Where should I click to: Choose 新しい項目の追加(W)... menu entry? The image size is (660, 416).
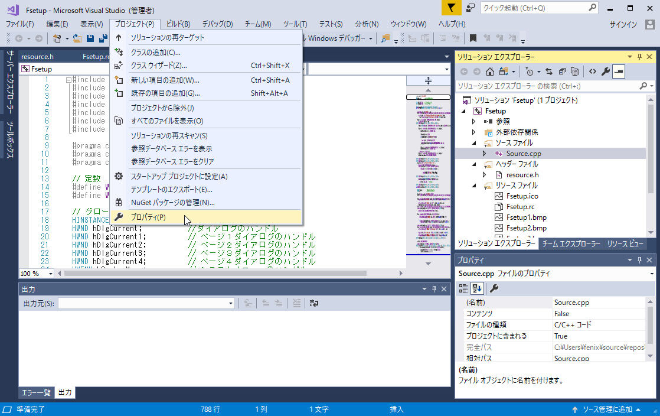pyautogui.click(x=206, y=80)
